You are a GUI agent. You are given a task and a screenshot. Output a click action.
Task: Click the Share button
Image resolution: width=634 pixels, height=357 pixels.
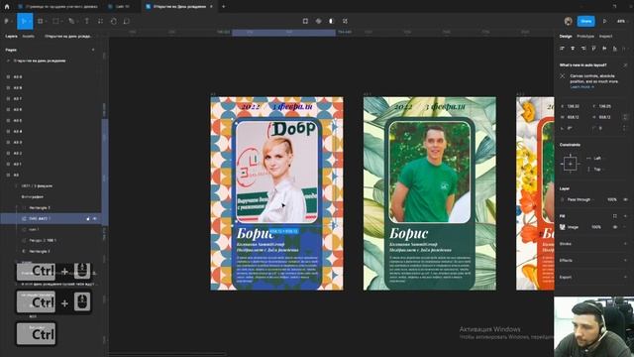(x=585, y=21)
